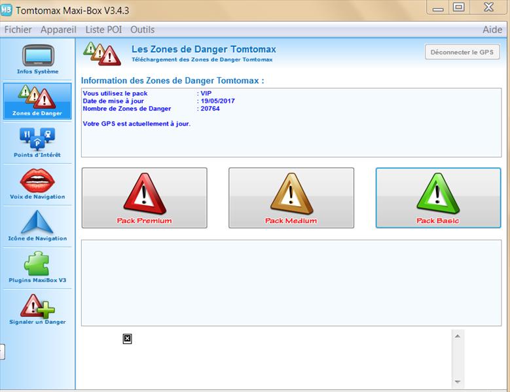Click 'Votre GPS est actuellement à jour.' text

point(137,124)
